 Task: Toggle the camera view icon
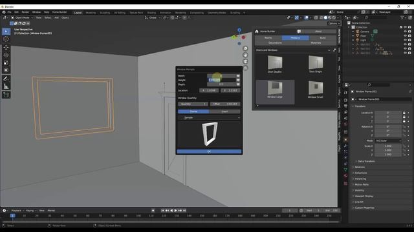tap(245, 62)
